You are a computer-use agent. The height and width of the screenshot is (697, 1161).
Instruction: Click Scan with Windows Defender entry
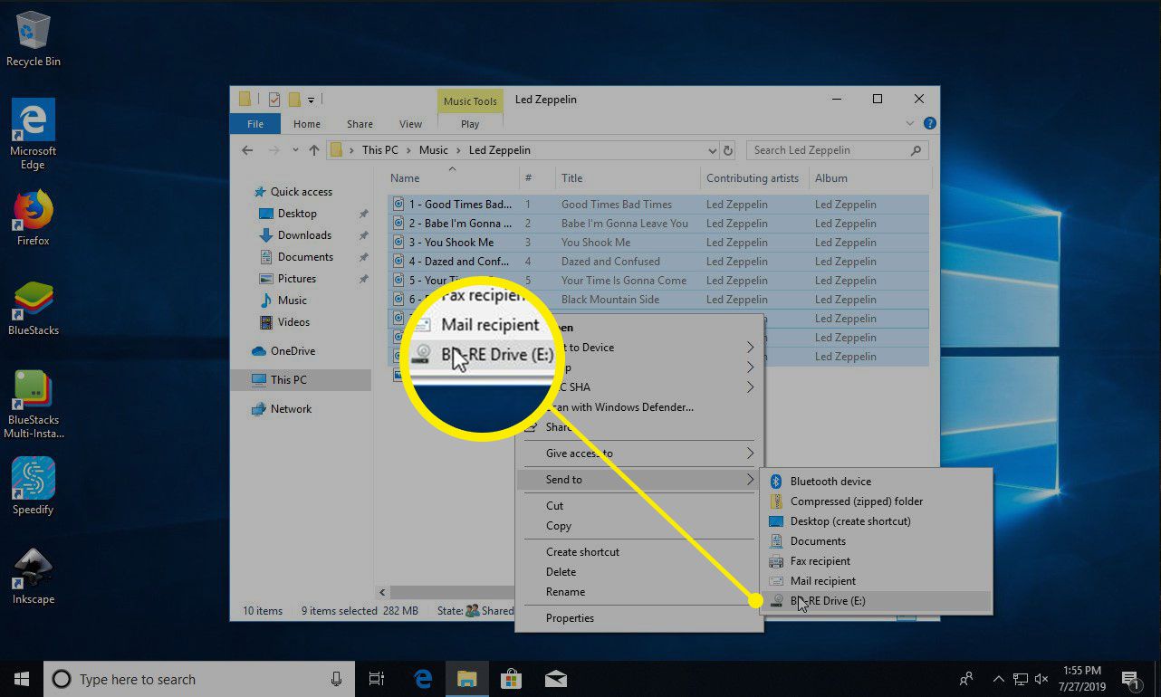tap(638, 407)
